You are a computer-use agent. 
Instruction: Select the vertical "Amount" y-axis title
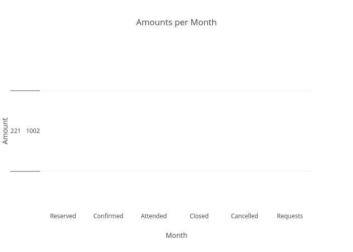pyautogui.click(x=5, y=131)
